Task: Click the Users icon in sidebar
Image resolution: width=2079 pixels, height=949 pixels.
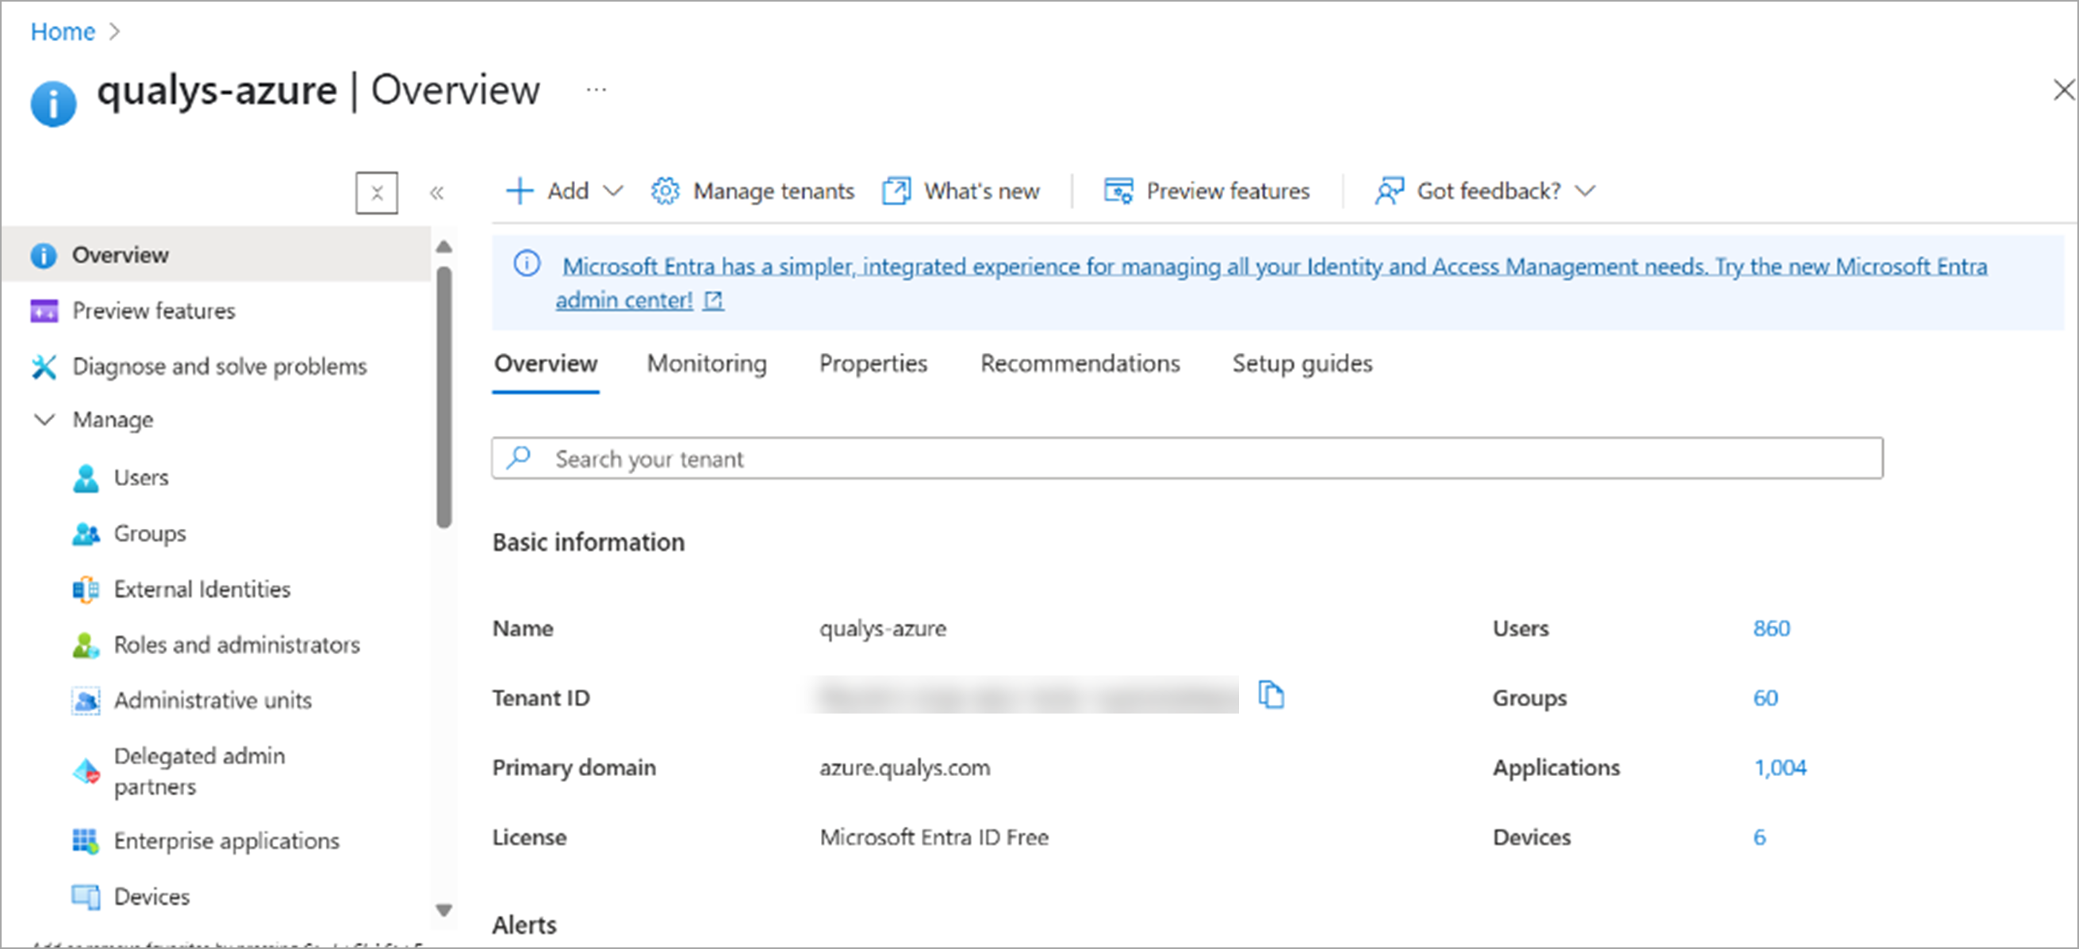Action: tap(86, 478)
